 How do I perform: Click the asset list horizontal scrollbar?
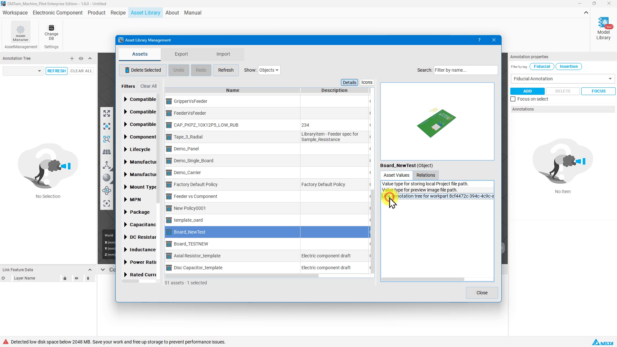tap(242, 276)
